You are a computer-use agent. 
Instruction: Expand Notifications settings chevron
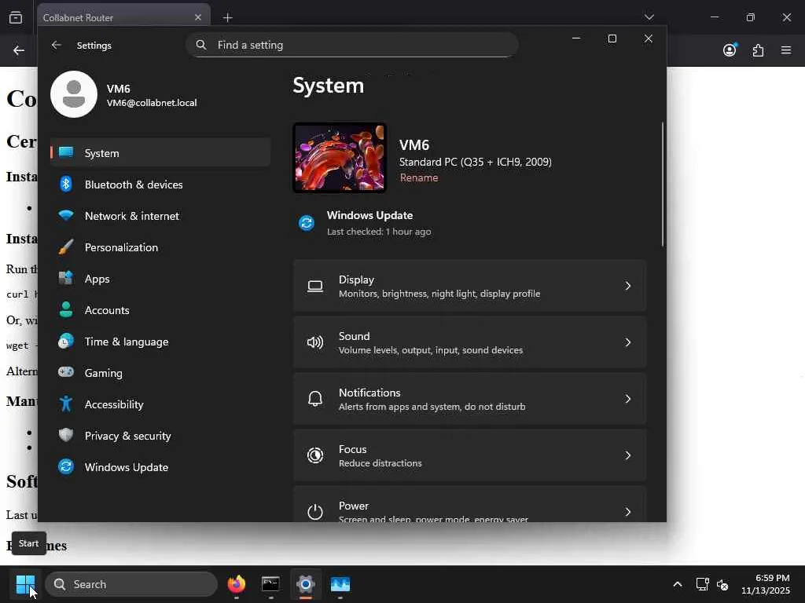(x=627, y=399)
